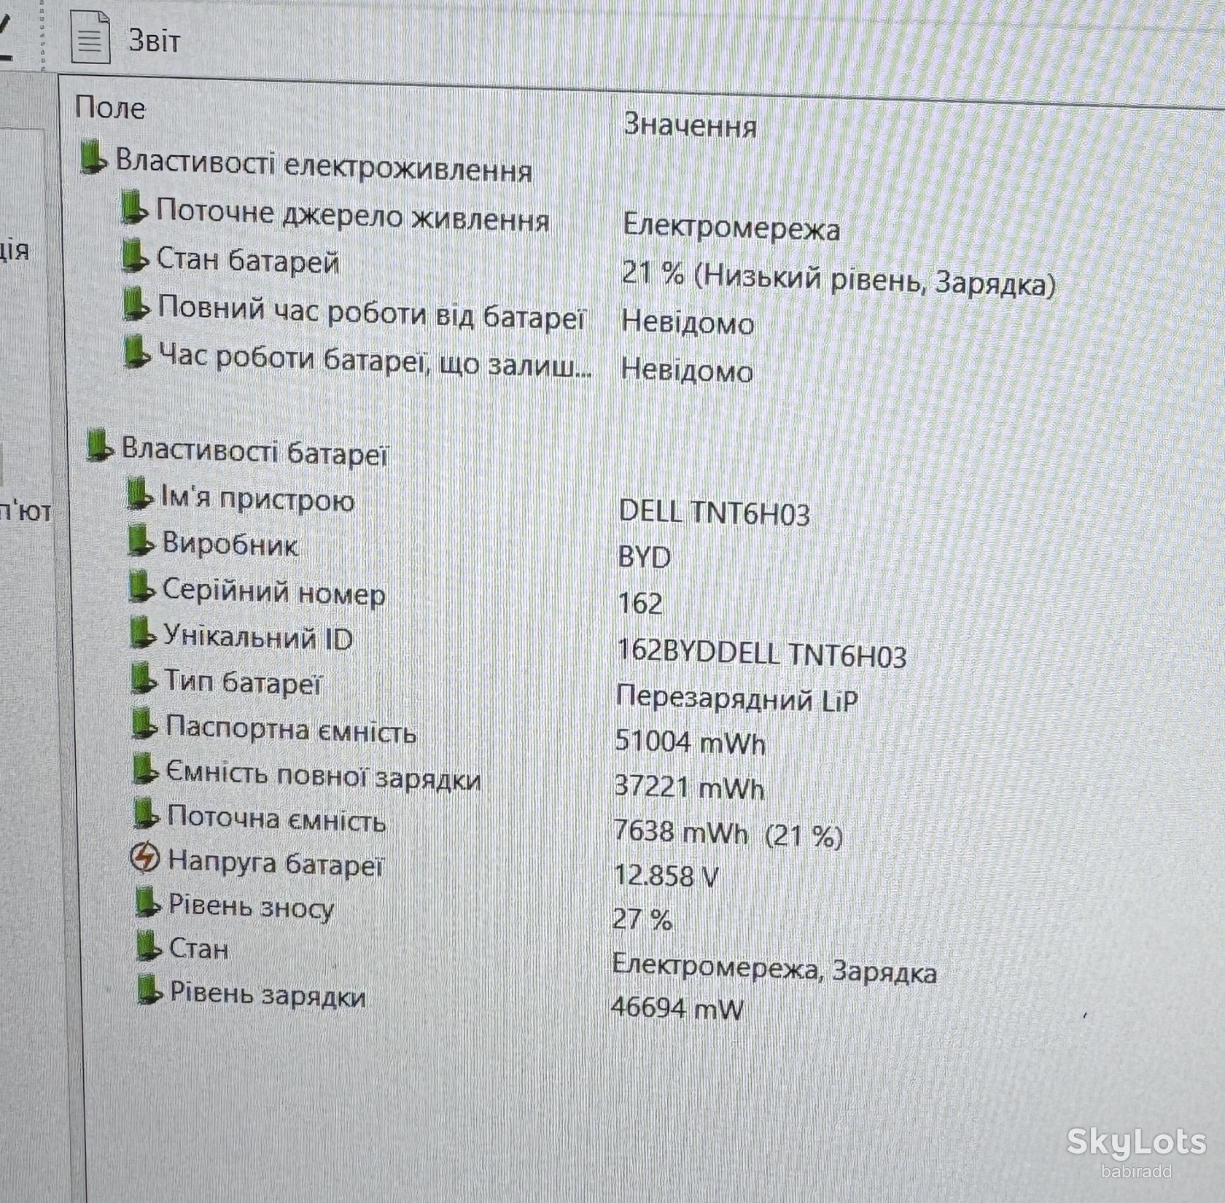The image size is (1225, 1203).
Task: Select the 51004 mWh design capacity value
Action: pos(690,741)
